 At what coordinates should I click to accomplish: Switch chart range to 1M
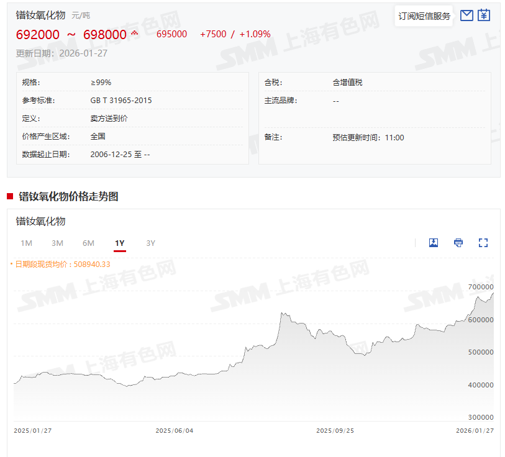coord(26,243)
